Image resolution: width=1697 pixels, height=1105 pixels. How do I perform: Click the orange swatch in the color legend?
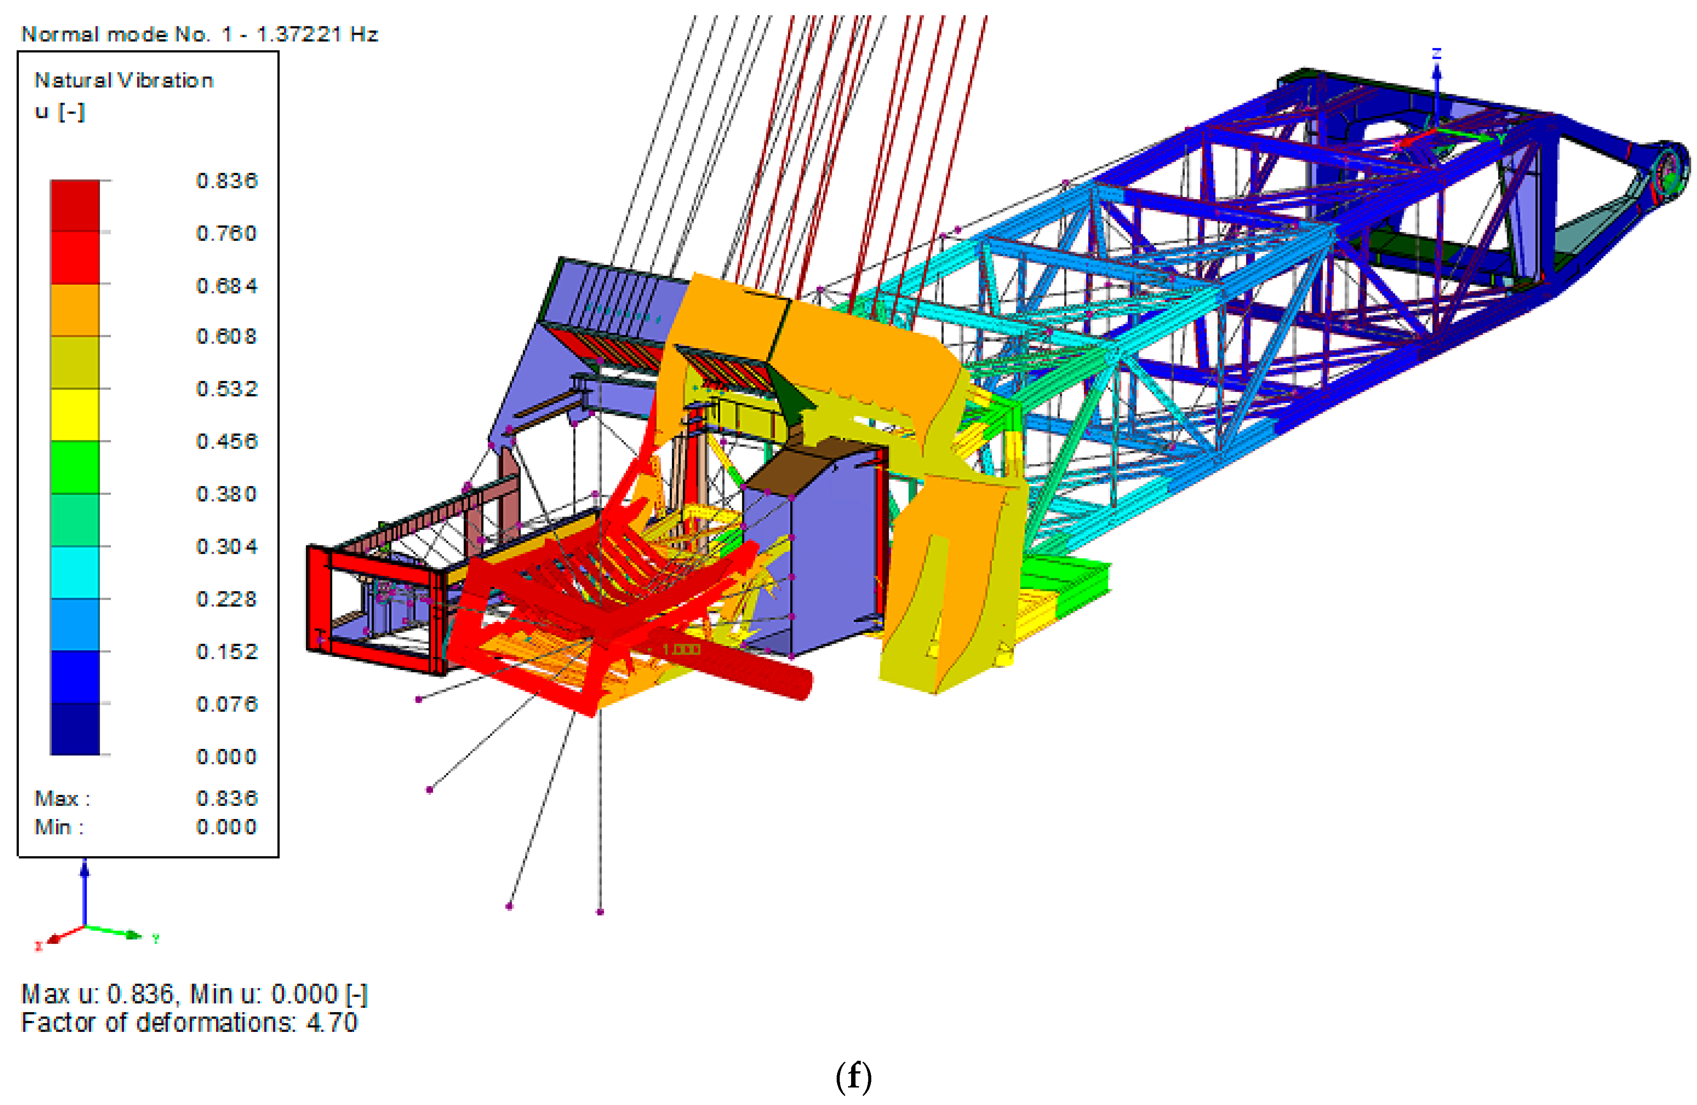[x=75, y=309]
